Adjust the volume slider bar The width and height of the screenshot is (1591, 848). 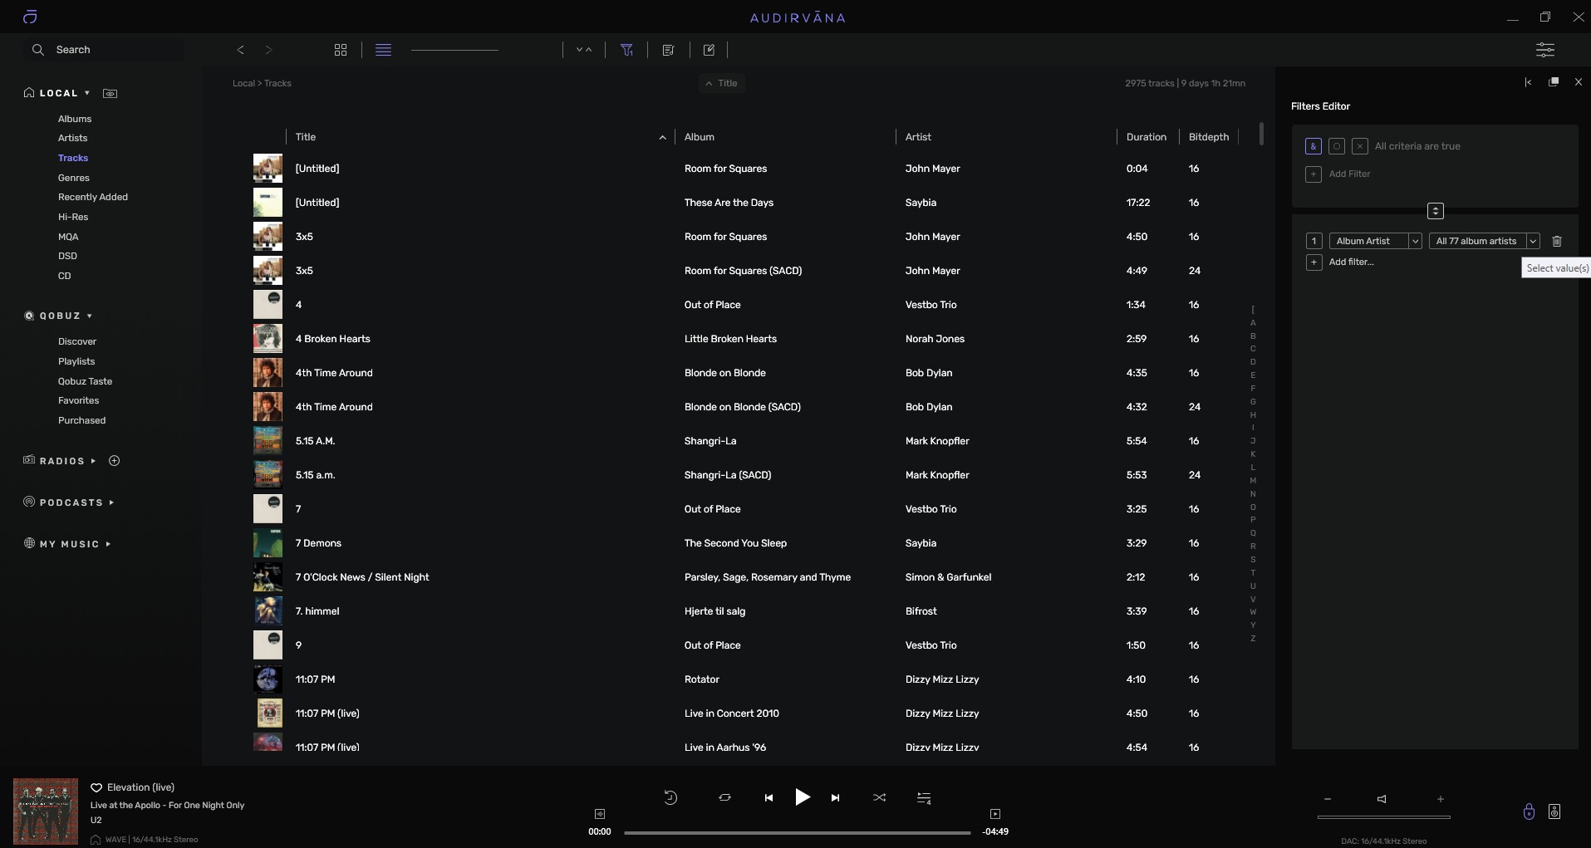pyautogui.click(x=1384, y=817)
